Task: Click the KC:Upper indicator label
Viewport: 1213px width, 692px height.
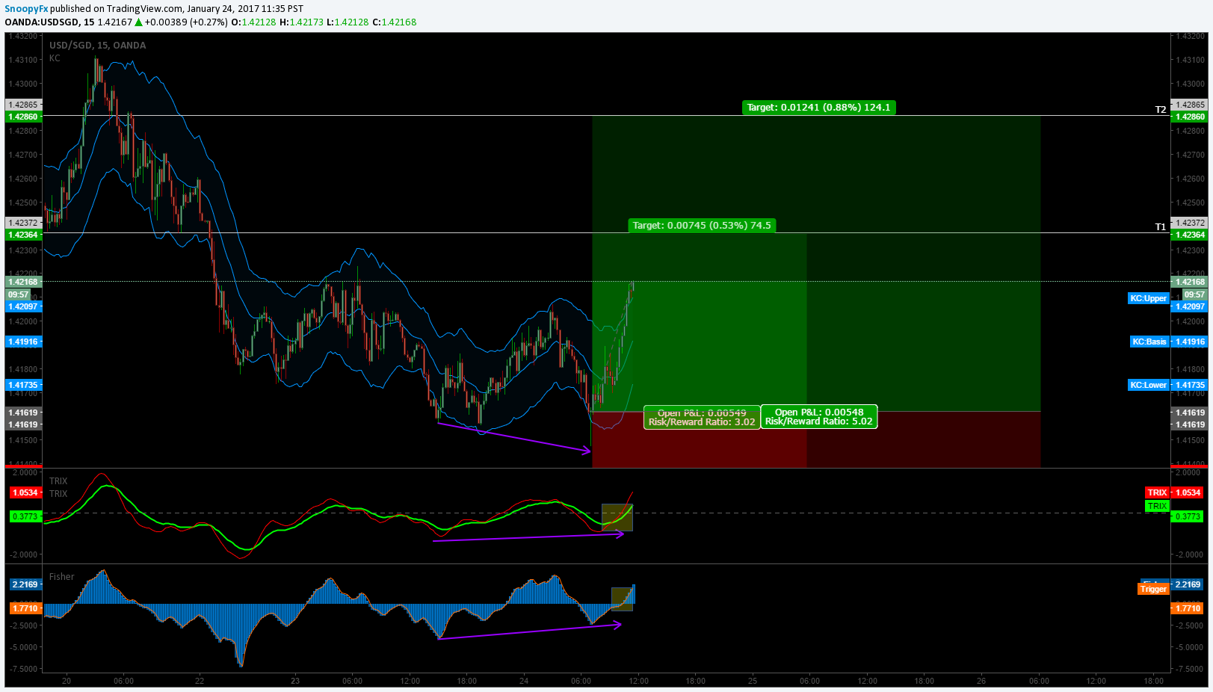Action: (1148, 298)
